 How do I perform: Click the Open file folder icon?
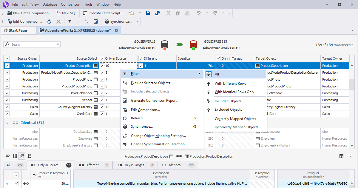(x=132, y=13)
